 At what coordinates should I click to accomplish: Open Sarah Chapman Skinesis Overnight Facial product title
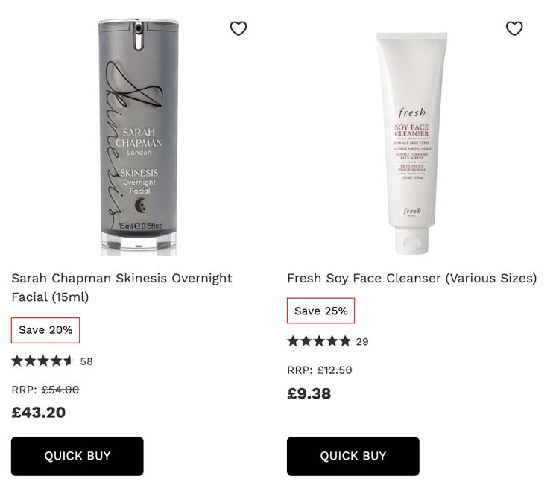(x=121, y=287)
